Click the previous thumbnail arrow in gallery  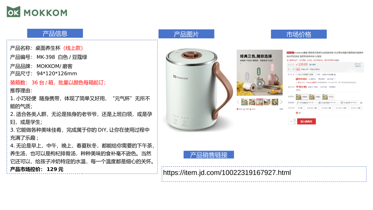[238, 102]
